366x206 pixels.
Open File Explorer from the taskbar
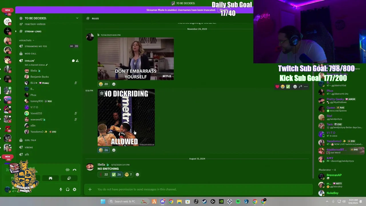179,201
